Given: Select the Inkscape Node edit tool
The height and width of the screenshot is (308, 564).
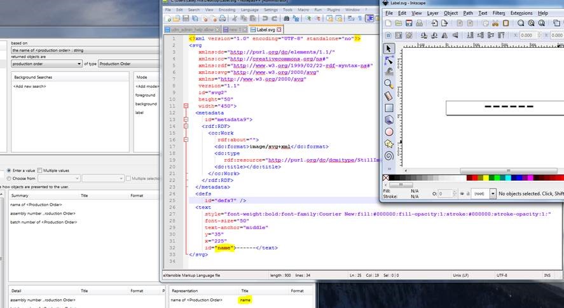Looking at the screenshot, I should coord(389,60).
